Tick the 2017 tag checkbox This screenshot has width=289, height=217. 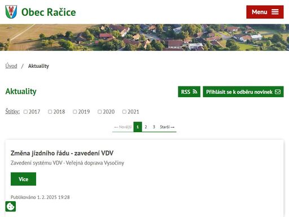pos(25,112)
